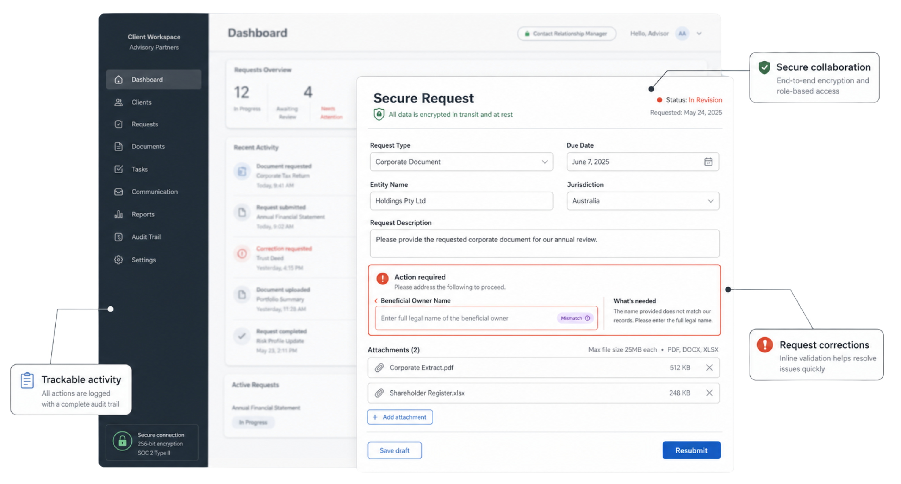Click the Audit Trail icon
Image resolution: width=901 pixels, height=484 pixels.
pos(119,237)
